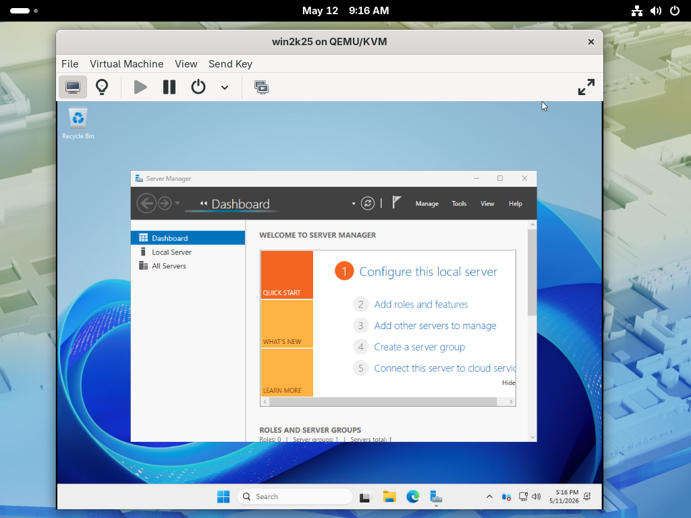The image size is (691, 518).
Task: Click the guest network tray icon
Action: 523,497
